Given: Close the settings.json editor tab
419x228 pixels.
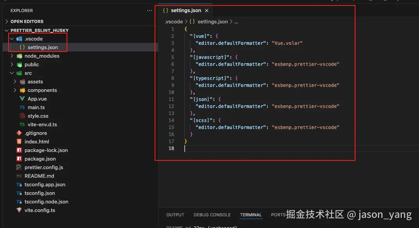Looking at the screenshot, I should [207, 11].
